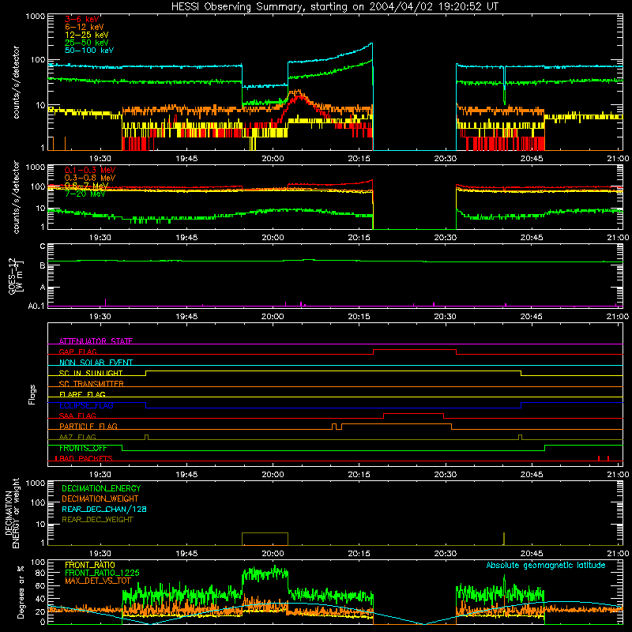The height and width of the screenshot is (632, 632).
Task: Select the REAR_DEC_CHAN/128 legend label
Action: point(104,509)
